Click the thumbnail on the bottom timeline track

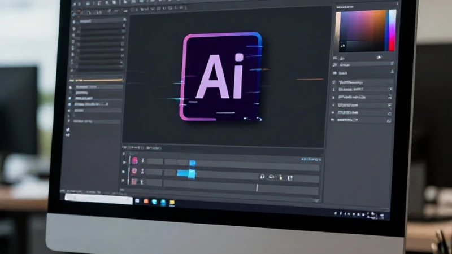tap(134, 181)
